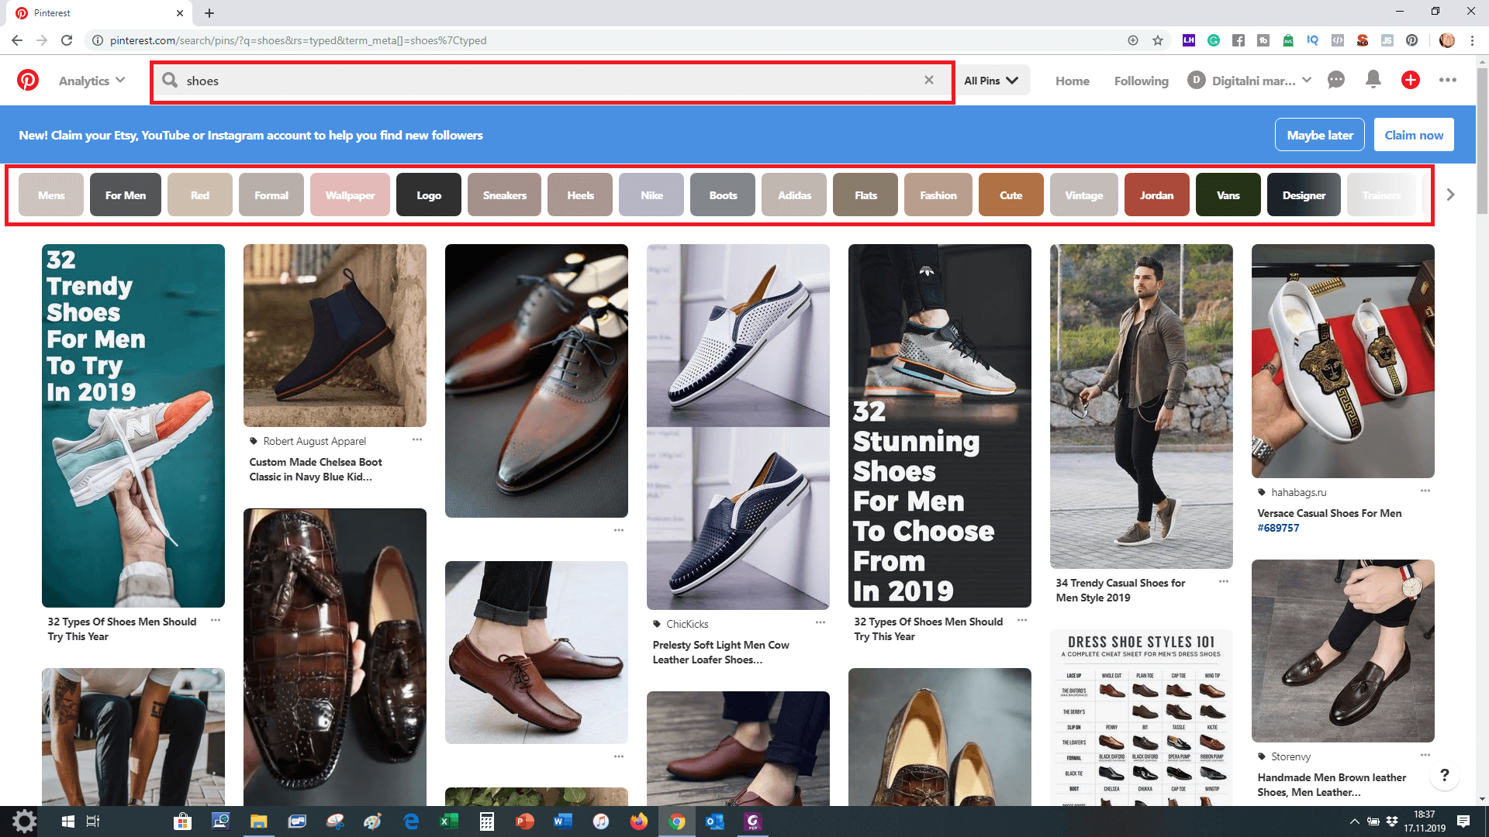Open the three dots header menu
This screenshot has height=837, width=1489.
click(x=1447, y=80)
